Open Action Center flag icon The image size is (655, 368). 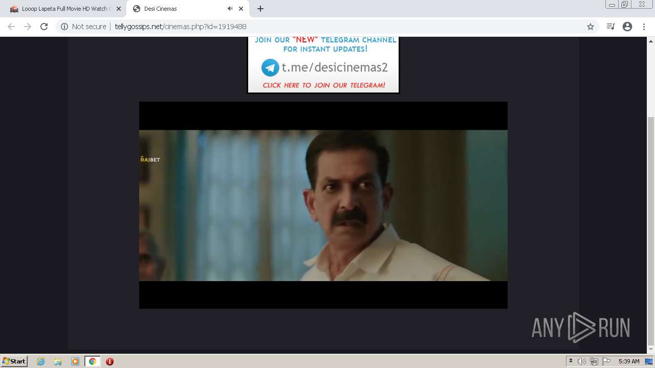[606, 361]
